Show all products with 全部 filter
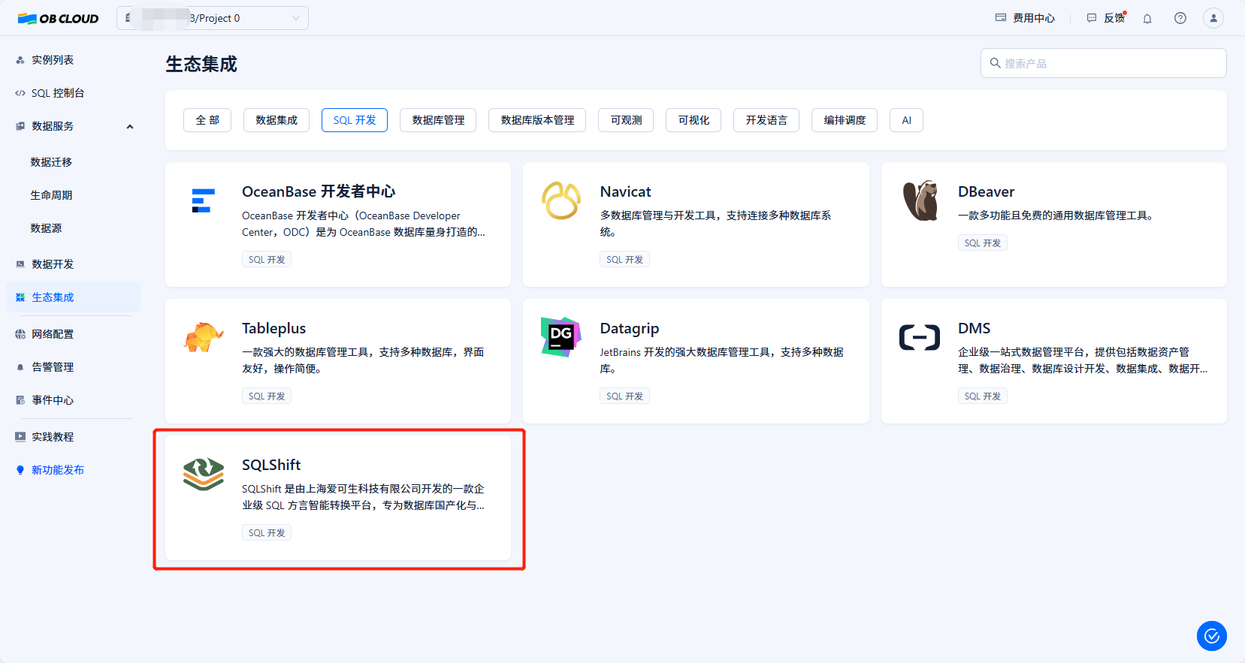 pyautogui.click(x=207, y=120)
